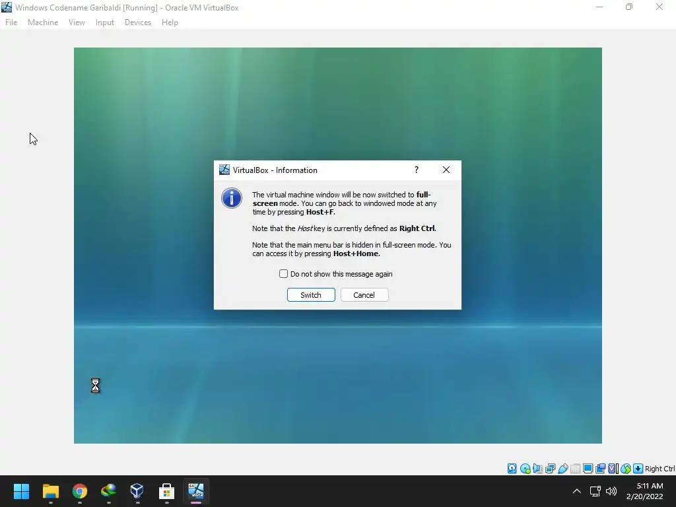The width and height of the screenshot is (676, 507).
Task: Restore down the VirtualBox window
Action: [x=629, y=7]
